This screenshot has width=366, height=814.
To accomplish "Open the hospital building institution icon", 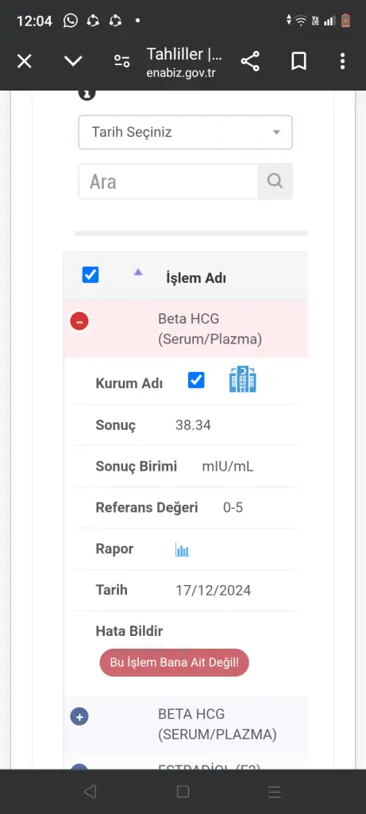I will (x=243, y=379).
